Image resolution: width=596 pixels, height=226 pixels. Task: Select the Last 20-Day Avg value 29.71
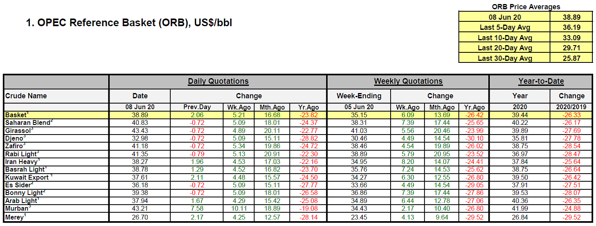[x=571, y=48]
